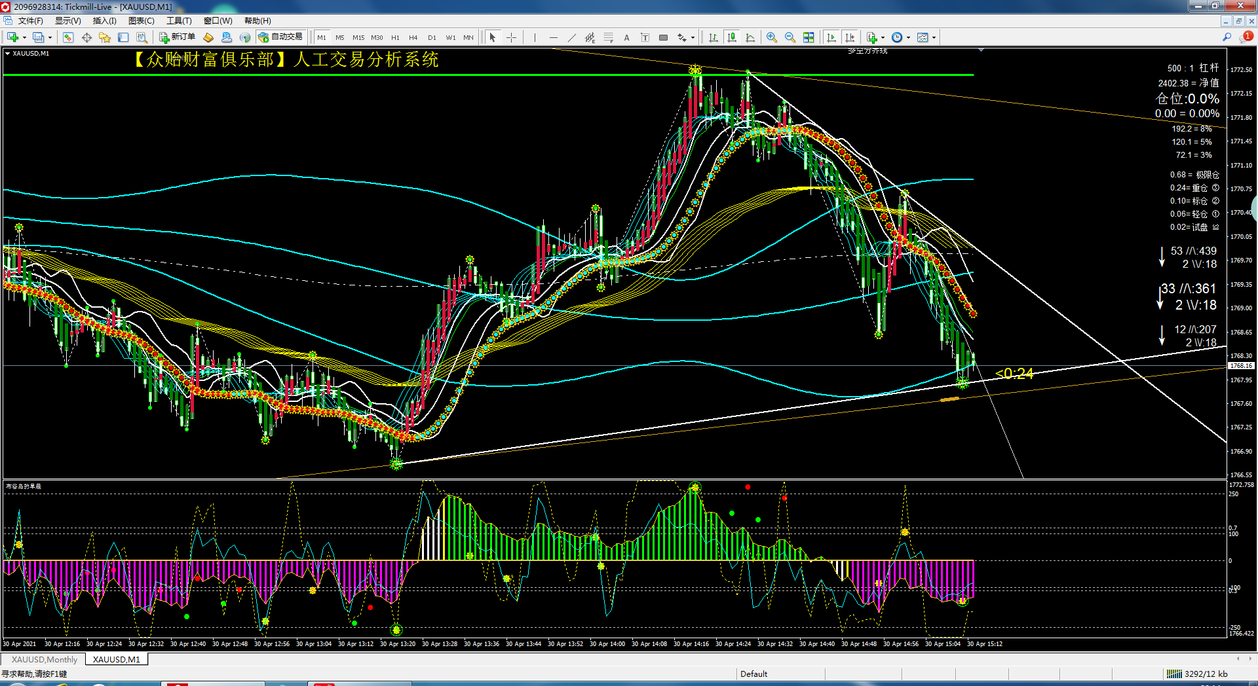Tile chart windows

click(x=809, y=37)
